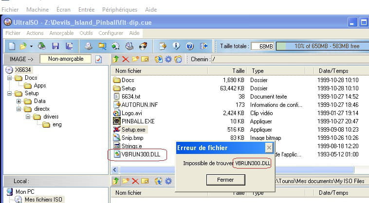Screen dimensions: 369x203
Task: Open the Actions menu
Action: pos(35,33)
